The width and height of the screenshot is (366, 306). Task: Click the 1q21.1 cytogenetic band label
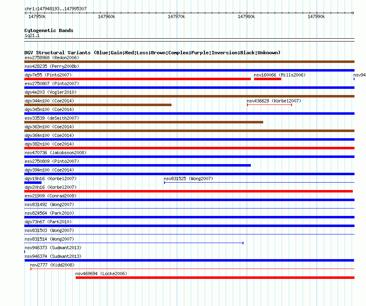coord(32,35)
